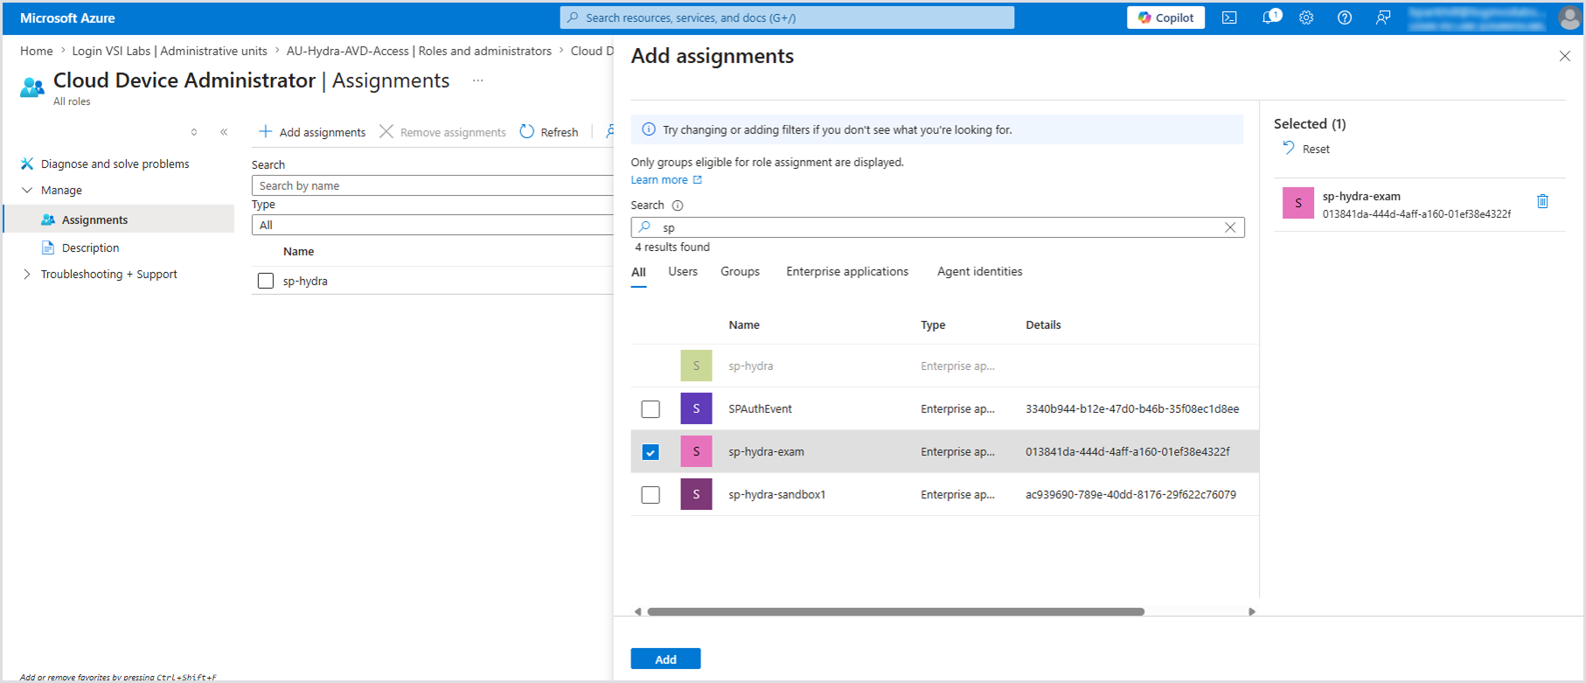Select the sp-hydra-sandbox1 result name
Viewport: 1586px width, 683px height.
point(776,494)
